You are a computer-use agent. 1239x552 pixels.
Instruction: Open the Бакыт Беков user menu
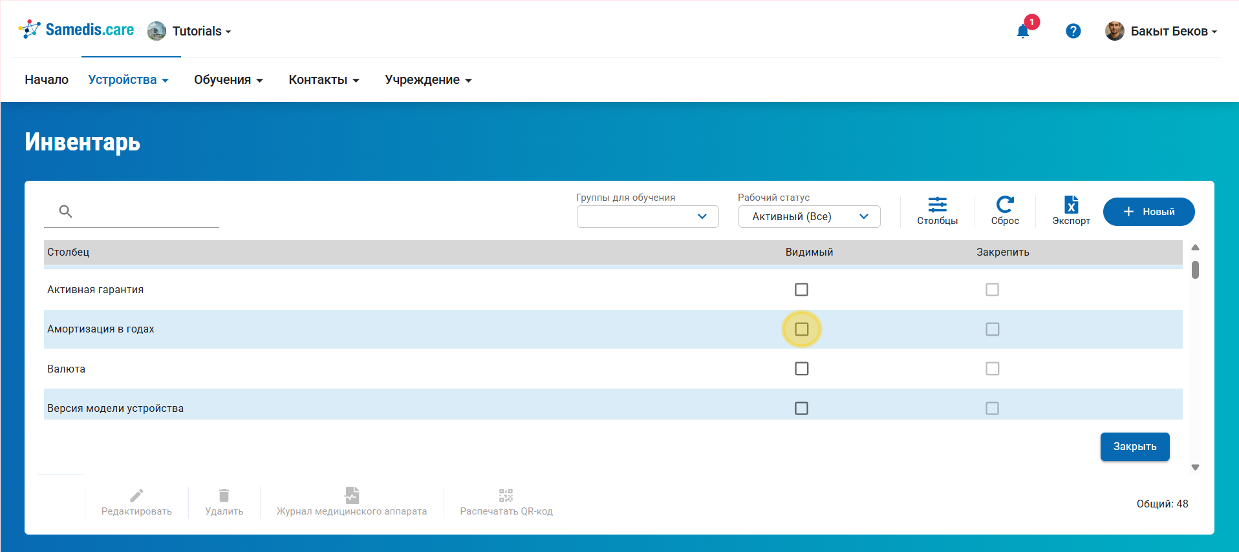(x=1162, y=31)
